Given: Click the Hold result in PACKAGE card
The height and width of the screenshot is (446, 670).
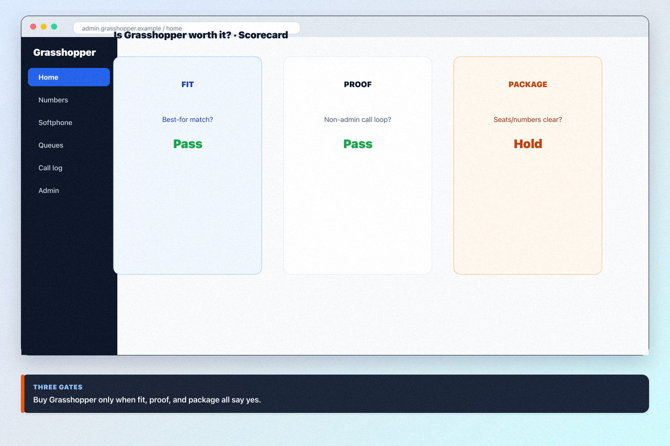Looking at the screenshot, I should 528,144.
